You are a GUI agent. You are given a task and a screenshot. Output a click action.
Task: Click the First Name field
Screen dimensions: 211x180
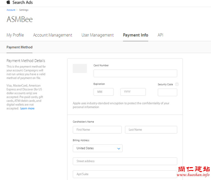click(97, 130)
